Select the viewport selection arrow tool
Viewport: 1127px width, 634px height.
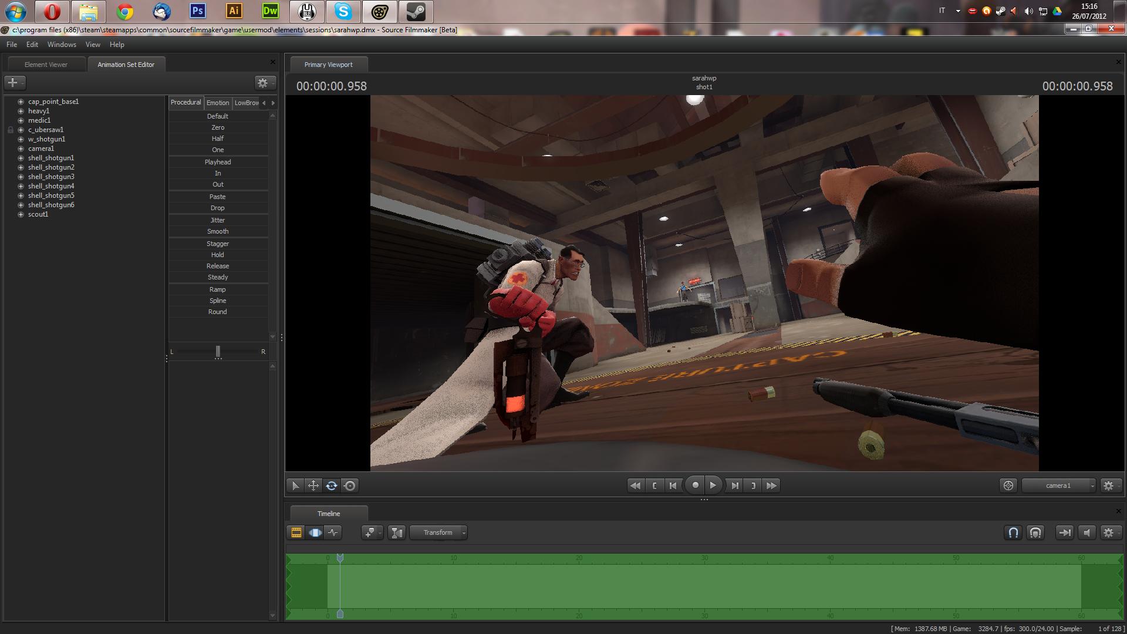click(295, 485)
